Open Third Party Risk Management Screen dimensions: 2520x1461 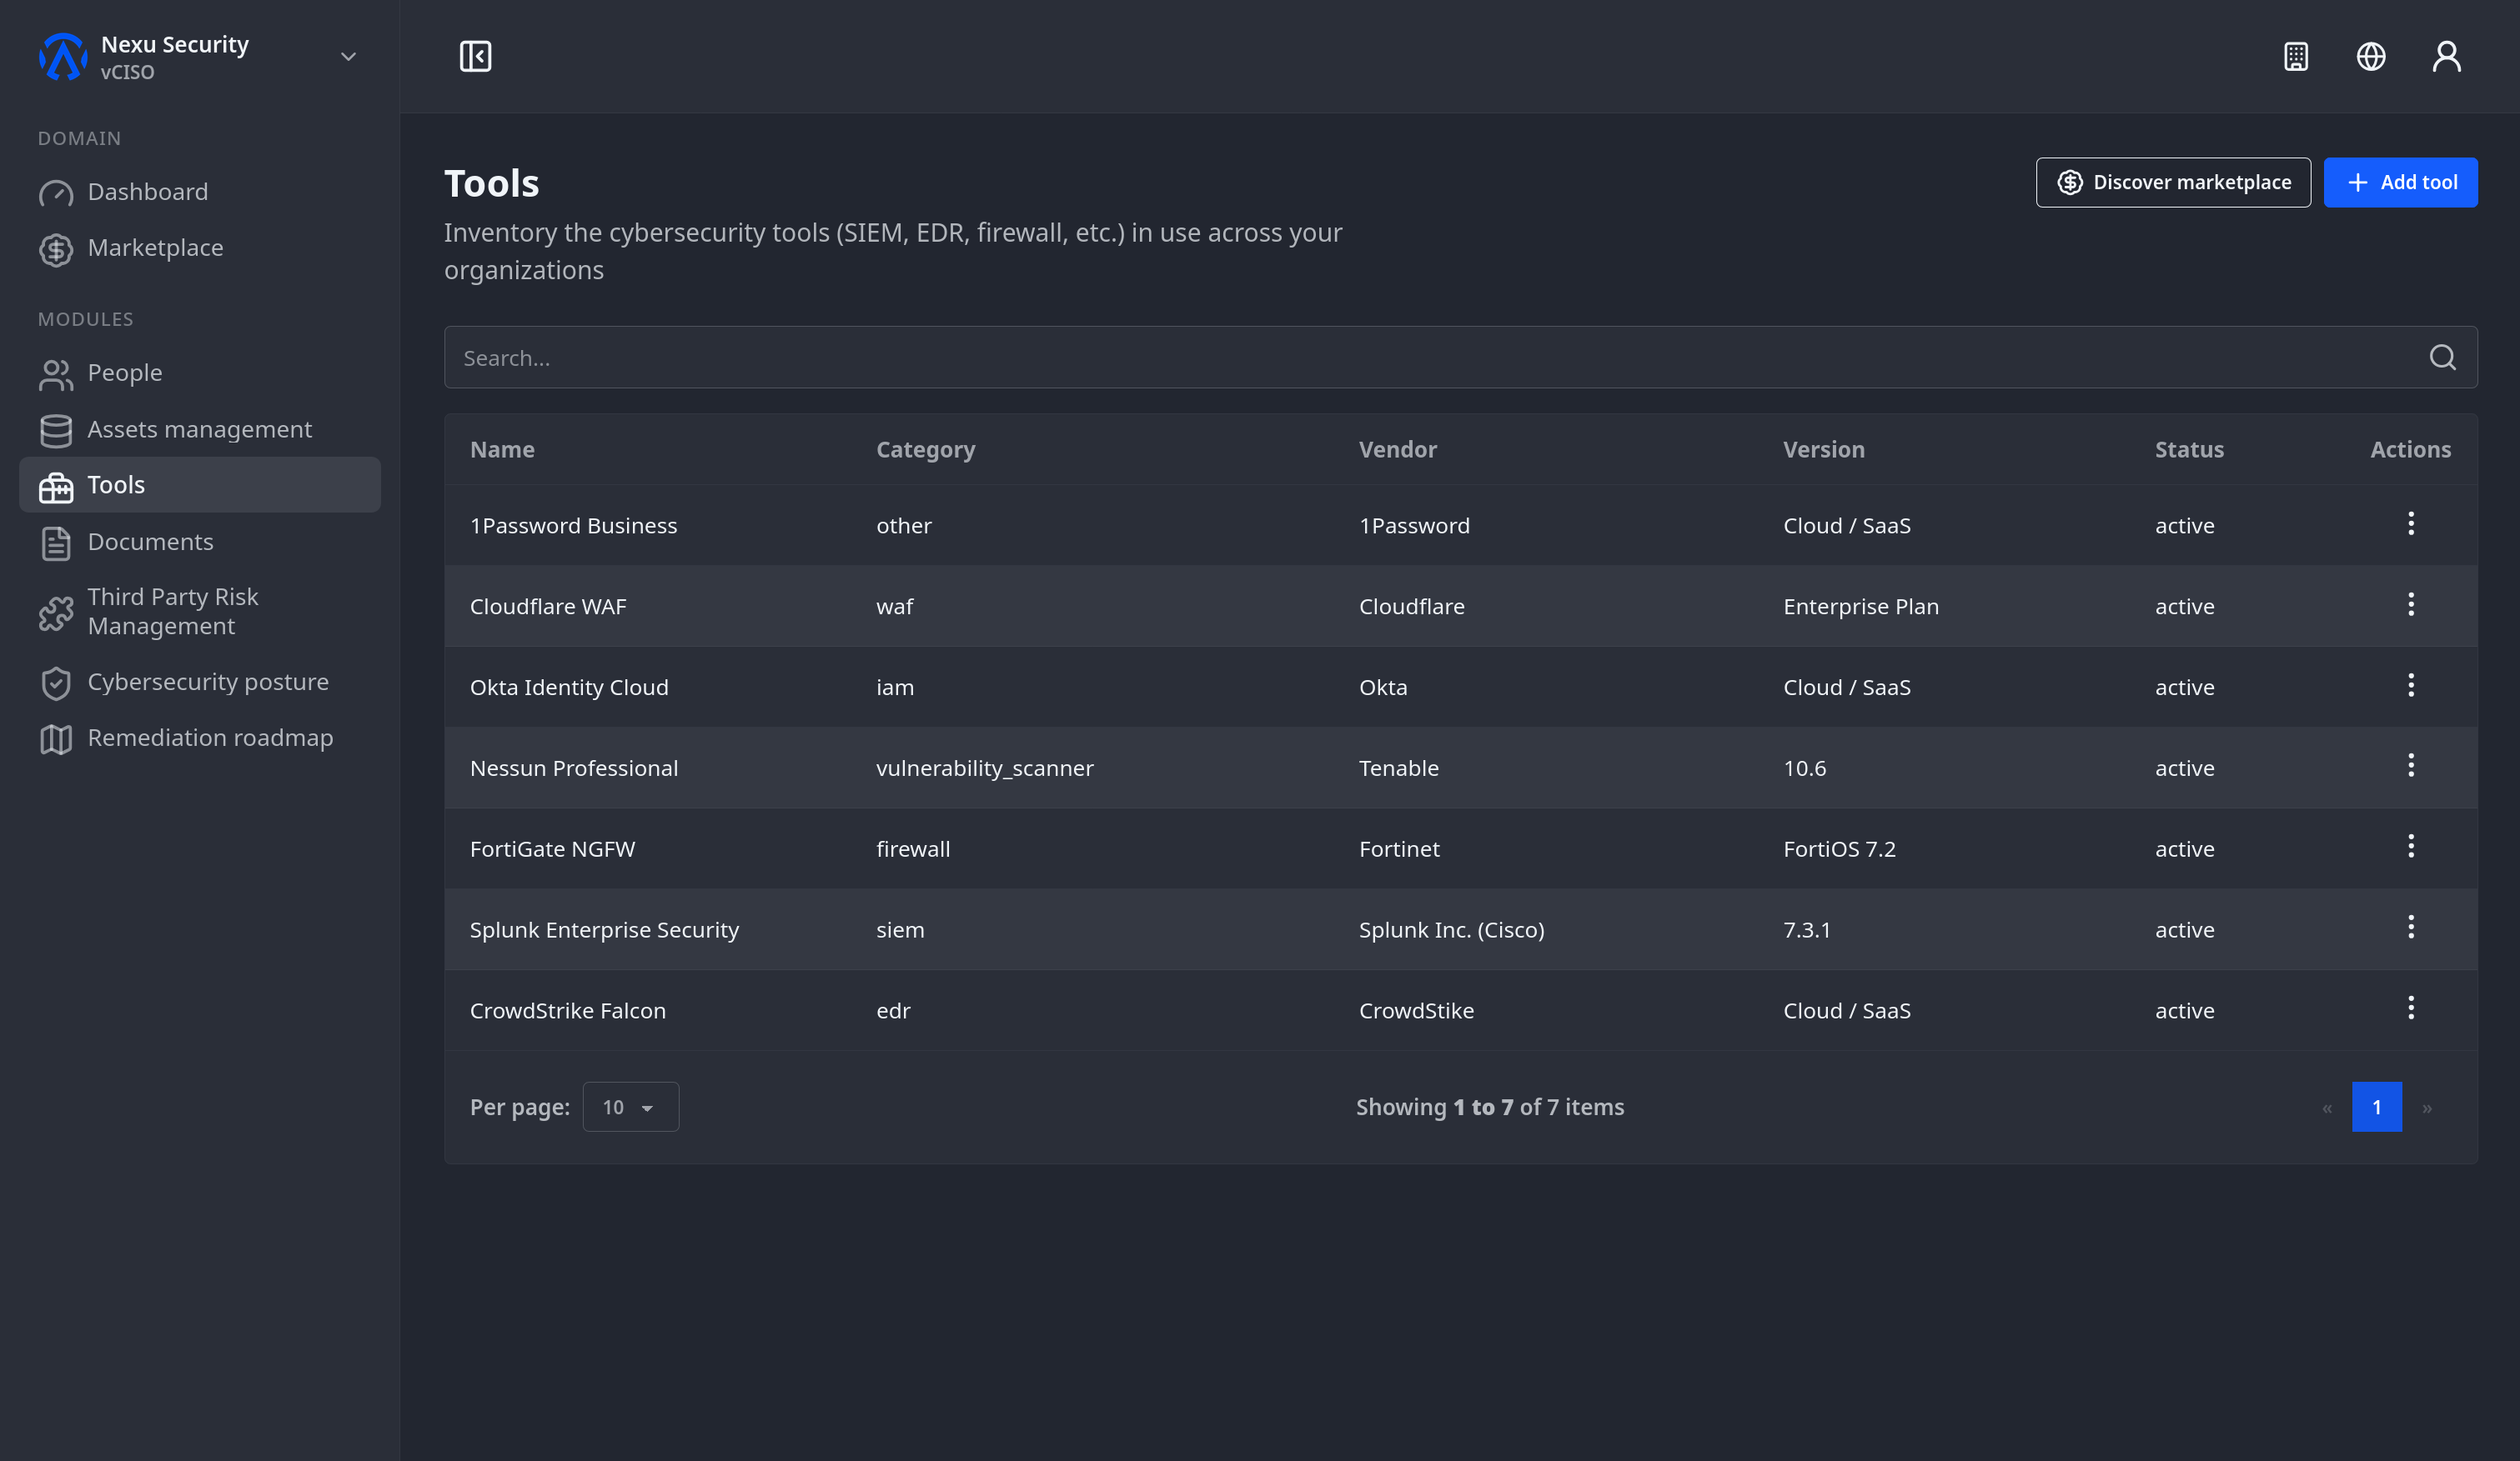[200, 612]
